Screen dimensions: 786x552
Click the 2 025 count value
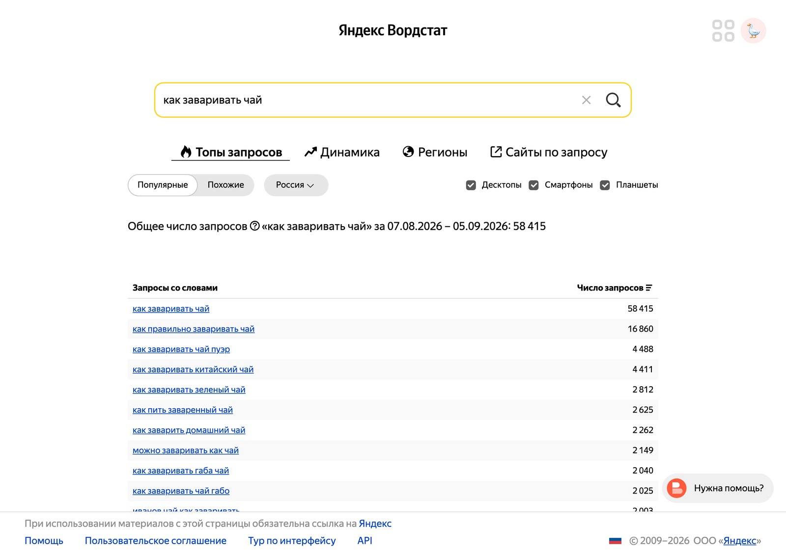(x=643, y=491)
